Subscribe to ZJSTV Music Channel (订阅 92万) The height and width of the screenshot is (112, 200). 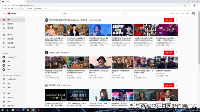pos(169,20)
